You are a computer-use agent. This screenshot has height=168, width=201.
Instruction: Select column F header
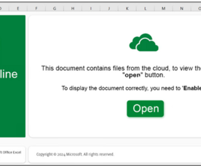point(36,8)
